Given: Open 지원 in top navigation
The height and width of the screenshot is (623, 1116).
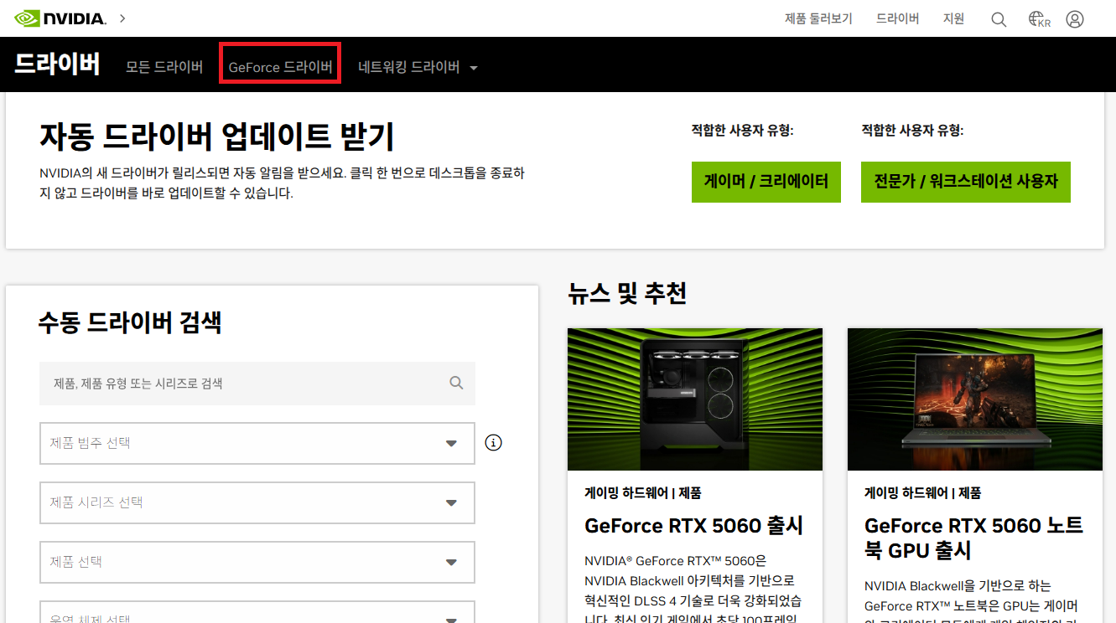Looking at the screenshot, I should coord(954,18).
